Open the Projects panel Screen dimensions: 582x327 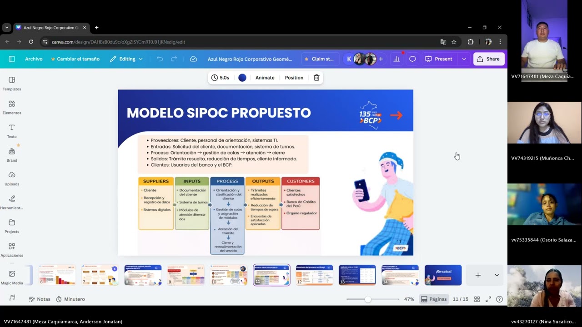click(x=12, y=226)
